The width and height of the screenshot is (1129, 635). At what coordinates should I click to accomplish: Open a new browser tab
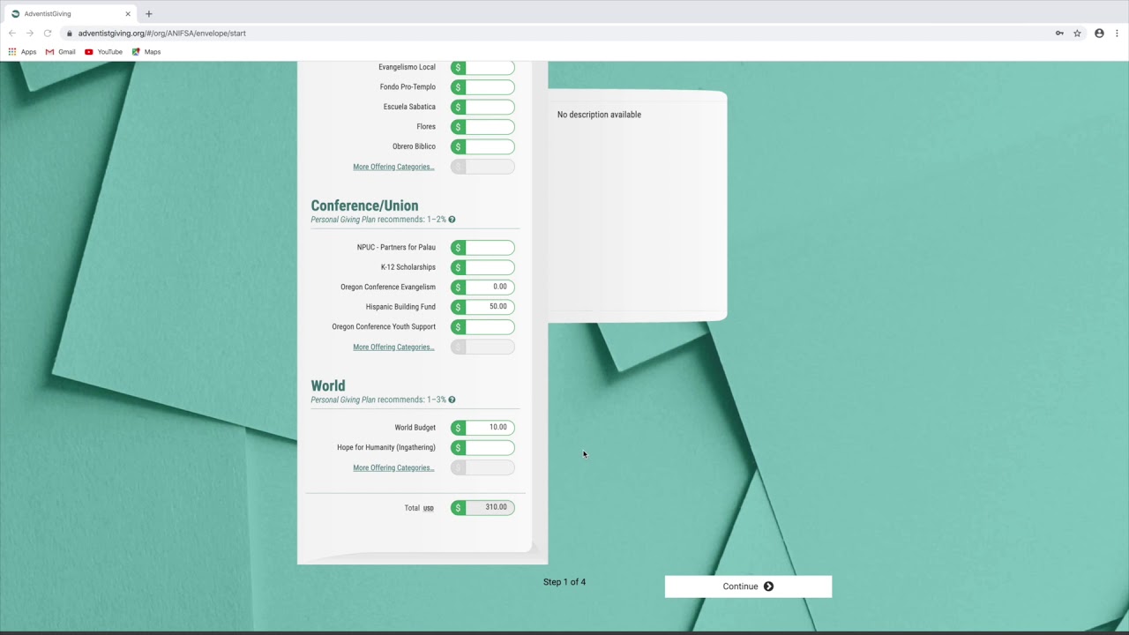click(x=148, y=14)
